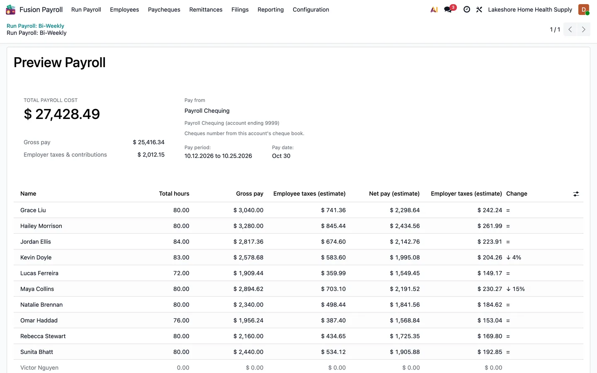The image size is (597, 373).
Task: Select the Hailey Morrison row name
Action: point(41,226)
